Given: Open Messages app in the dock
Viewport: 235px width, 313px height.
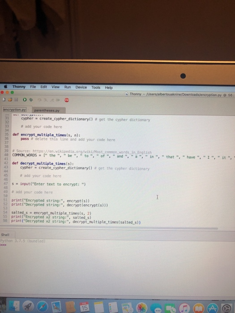Looking at the screenshot, I should [156, 308].
